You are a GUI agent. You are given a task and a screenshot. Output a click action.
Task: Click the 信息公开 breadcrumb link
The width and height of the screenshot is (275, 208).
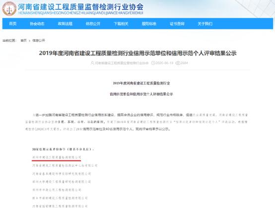39,41
